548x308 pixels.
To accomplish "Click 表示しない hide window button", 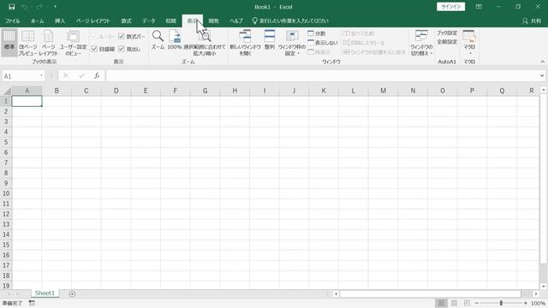I will tap(323, 43).
